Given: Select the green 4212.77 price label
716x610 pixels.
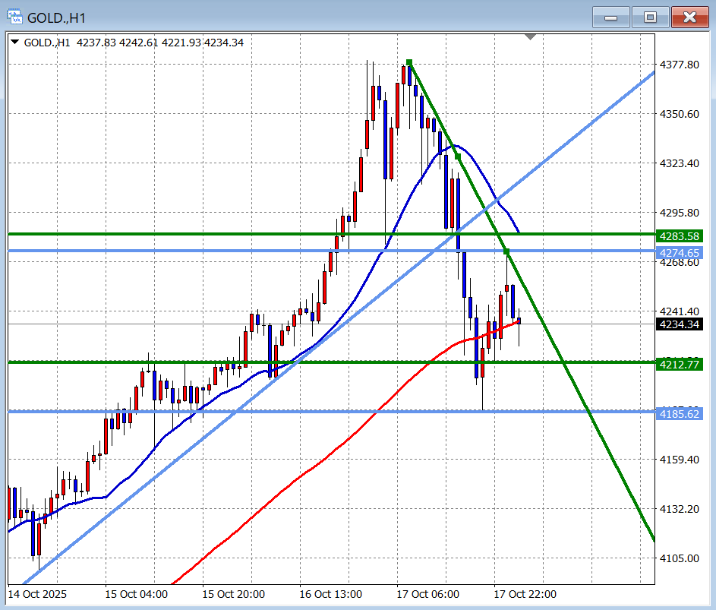Looking at the screenshot, I should [678, 365].
